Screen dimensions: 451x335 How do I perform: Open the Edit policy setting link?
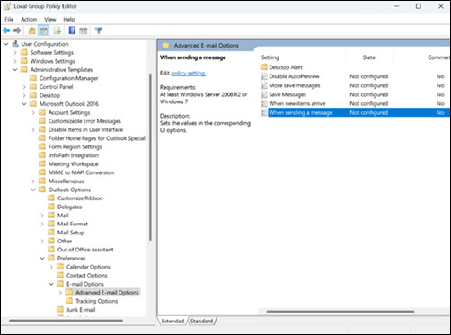(x=188, y=73)
